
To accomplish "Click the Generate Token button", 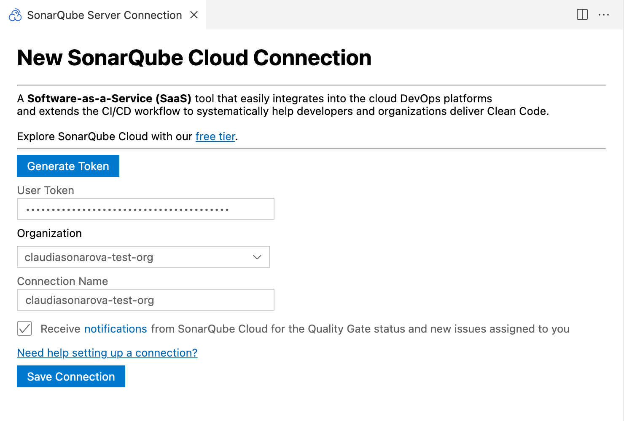I will point(68,166).
